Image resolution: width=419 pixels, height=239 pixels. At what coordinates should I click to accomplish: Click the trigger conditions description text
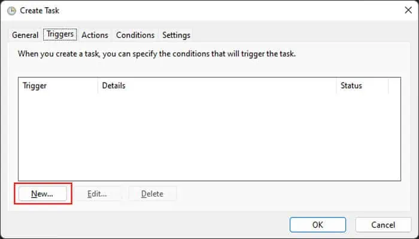[157, 54]
